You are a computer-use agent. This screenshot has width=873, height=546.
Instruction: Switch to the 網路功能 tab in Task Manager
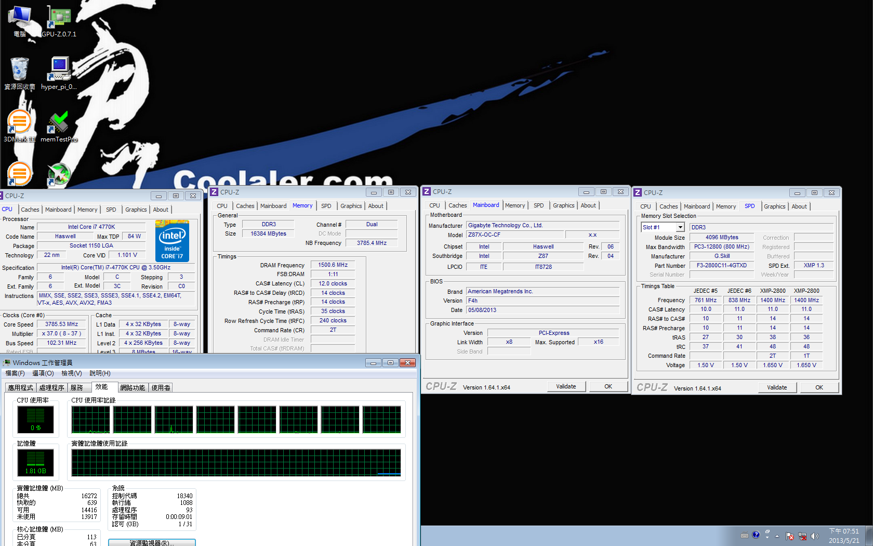133,388
